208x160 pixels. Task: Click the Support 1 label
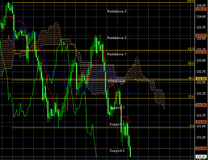click(117, 108)
